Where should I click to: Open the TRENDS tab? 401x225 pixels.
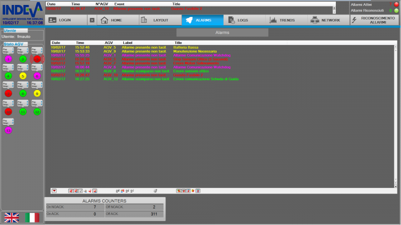point(286,20)
